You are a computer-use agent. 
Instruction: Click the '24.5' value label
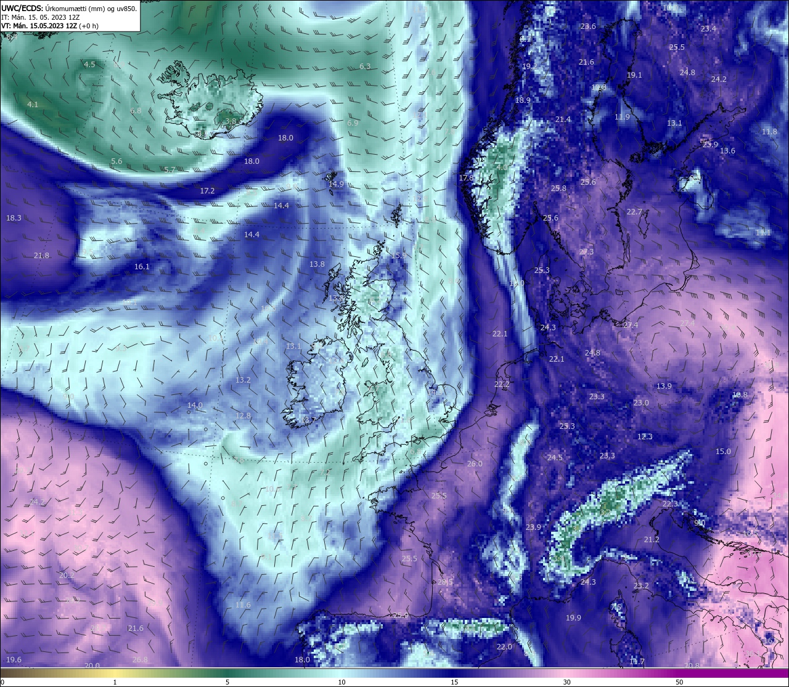click(x=555, y=458)
